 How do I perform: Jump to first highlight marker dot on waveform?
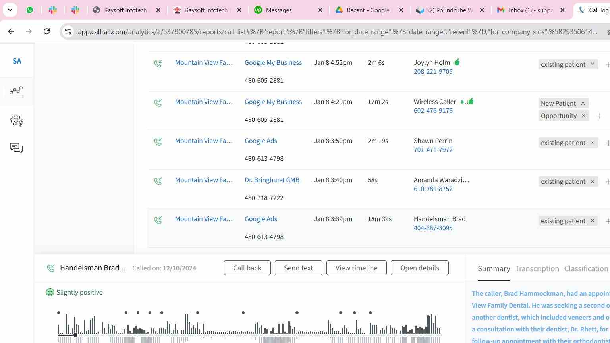58,313
